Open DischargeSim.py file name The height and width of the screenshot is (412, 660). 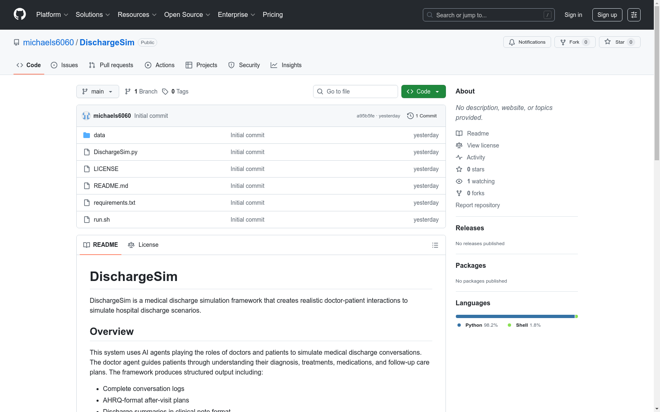115,152
